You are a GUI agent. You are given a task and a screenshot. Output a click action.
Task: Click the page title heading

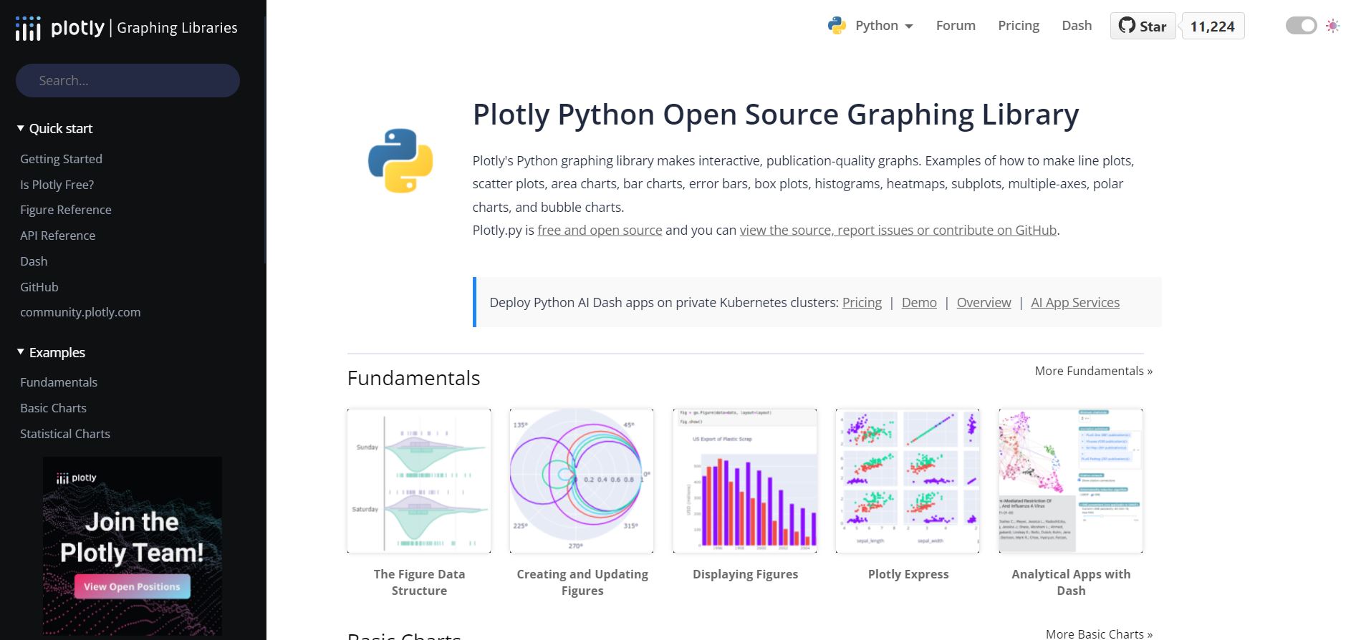point(776,115)
